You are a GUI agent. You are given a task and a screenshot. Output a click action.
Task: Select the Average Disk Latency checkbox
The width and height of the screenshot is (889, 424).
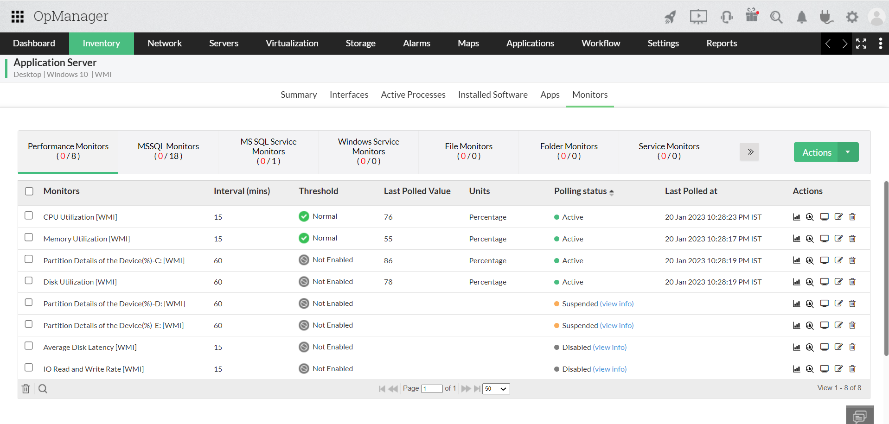point(29,346)
